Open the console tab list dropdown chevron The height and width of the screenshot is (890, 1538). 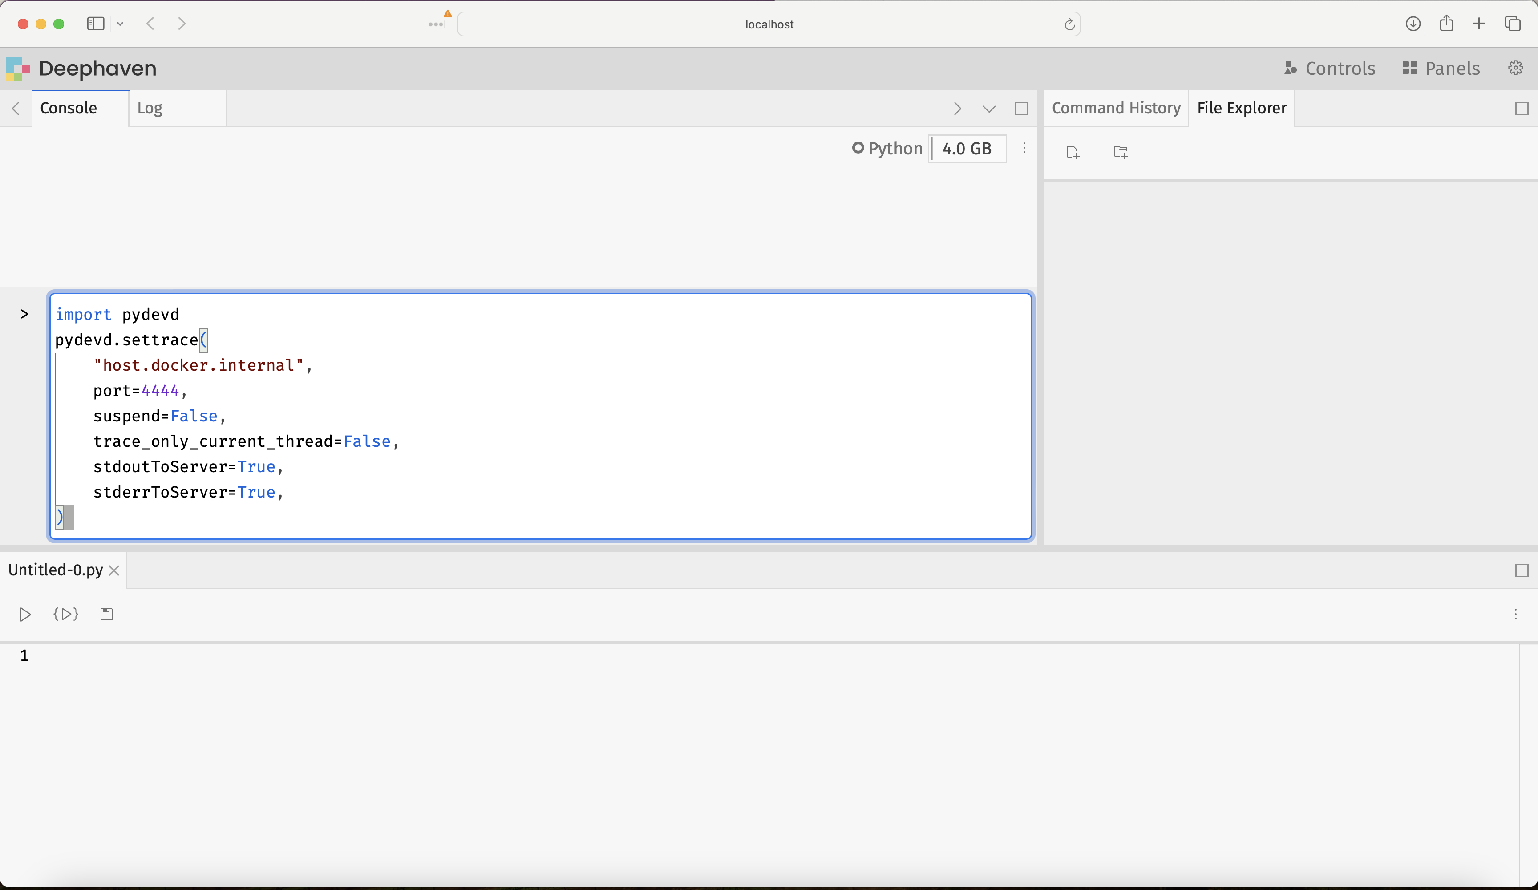989,109
